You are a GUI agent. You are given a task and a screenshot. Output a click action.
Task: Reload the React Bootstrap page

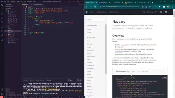pos(95,7)
